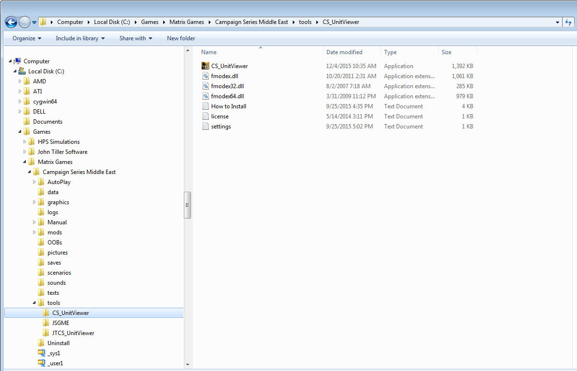Viewport: 577px width, 371px height.
Task: Click Local Disk (C:) in address breadcrumb
Action: [113, 22]
